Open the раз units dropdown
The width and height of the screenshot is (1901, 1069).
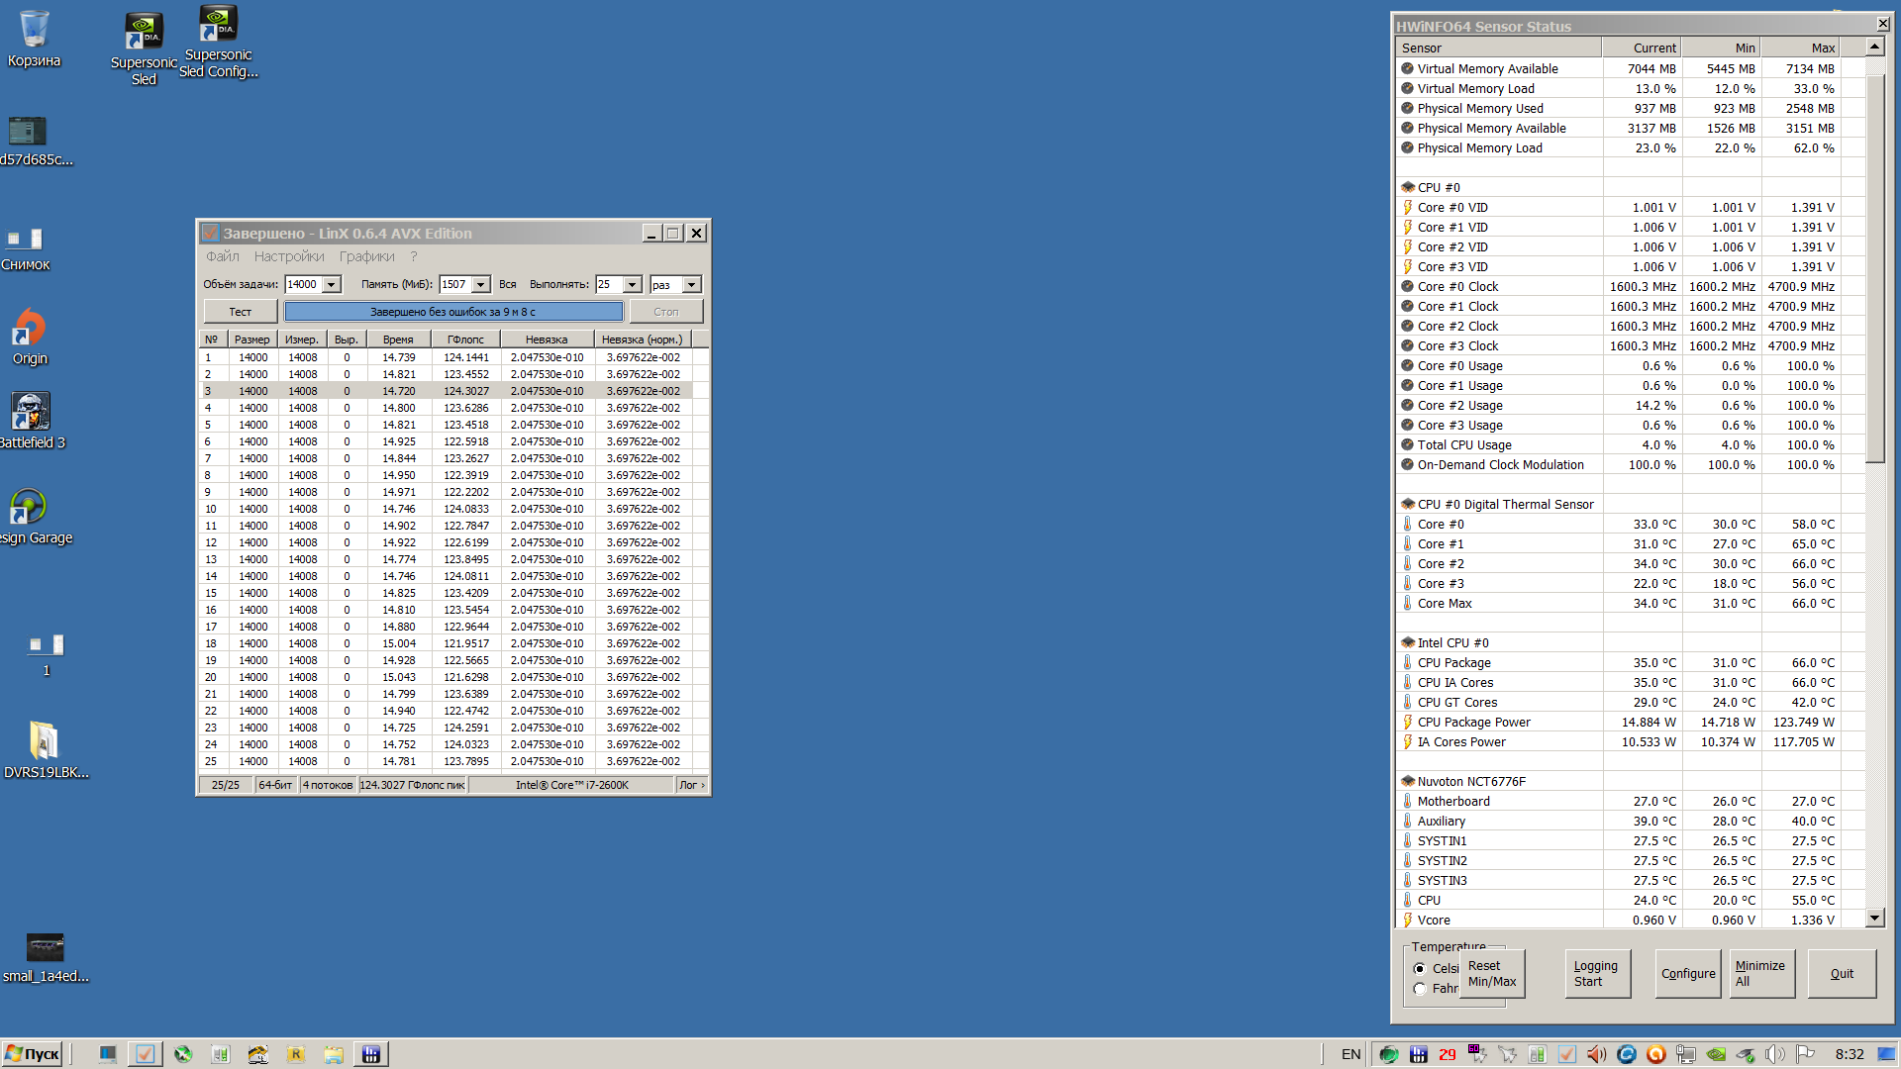pyautogui.click(x=691, y=285)
